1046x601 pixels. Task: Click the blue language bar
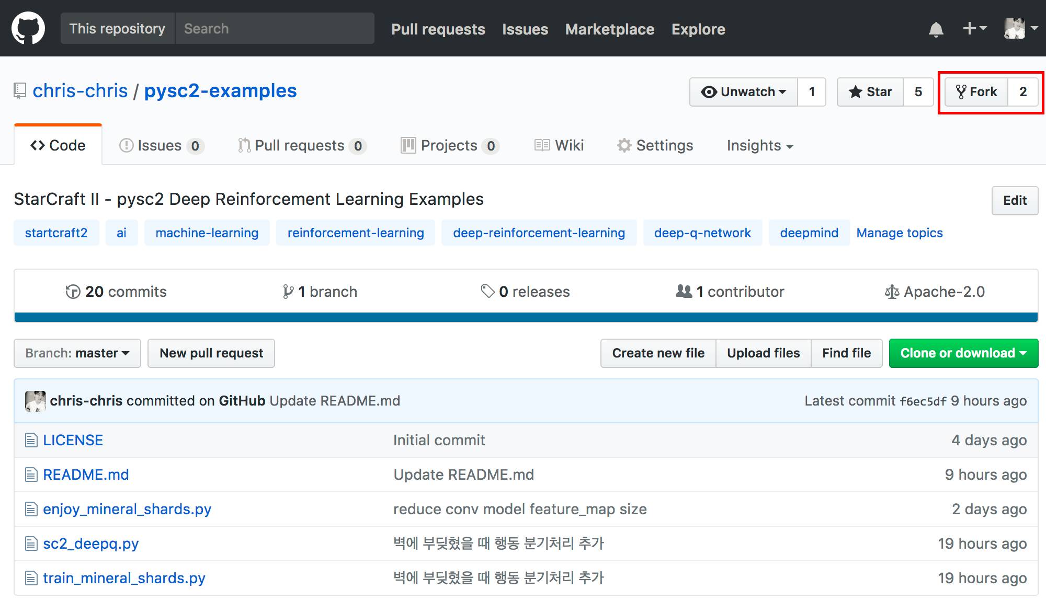(x=526, y=317)
